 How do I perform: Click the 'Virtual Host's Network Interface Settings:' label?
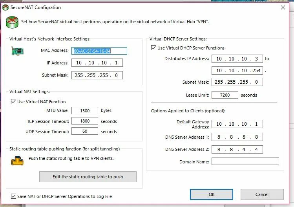(x=50, y=39)
